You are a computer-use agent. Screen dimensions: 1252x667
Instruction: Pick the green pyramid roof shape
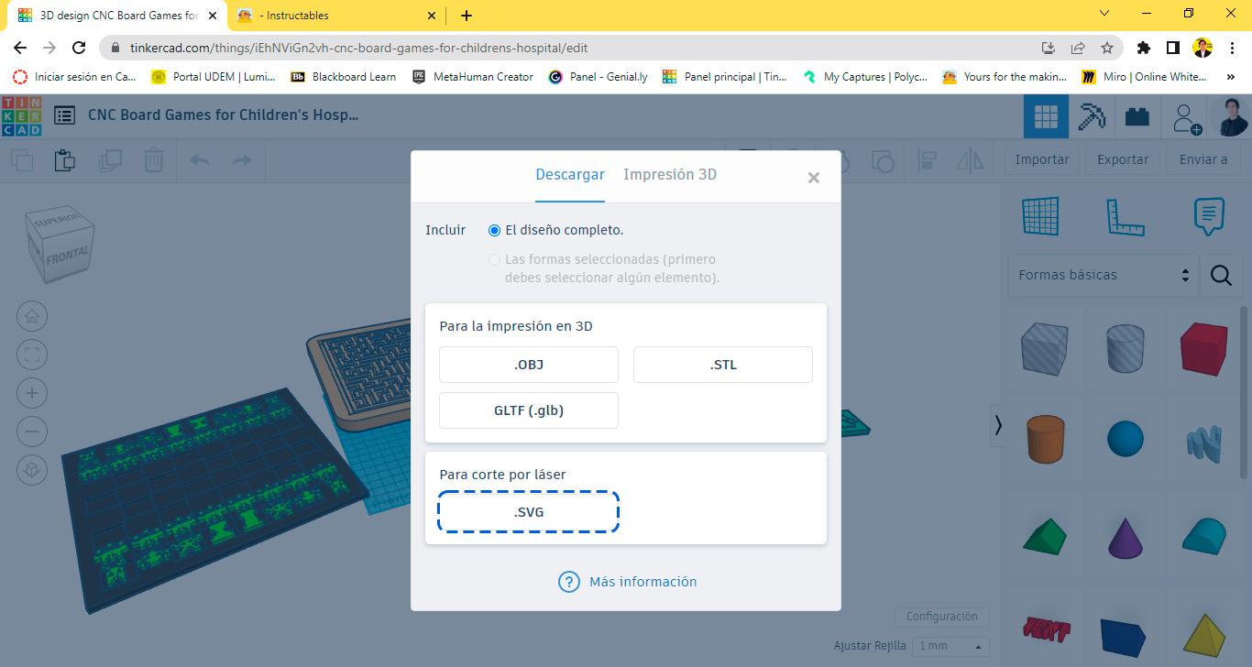point(1045,535)
